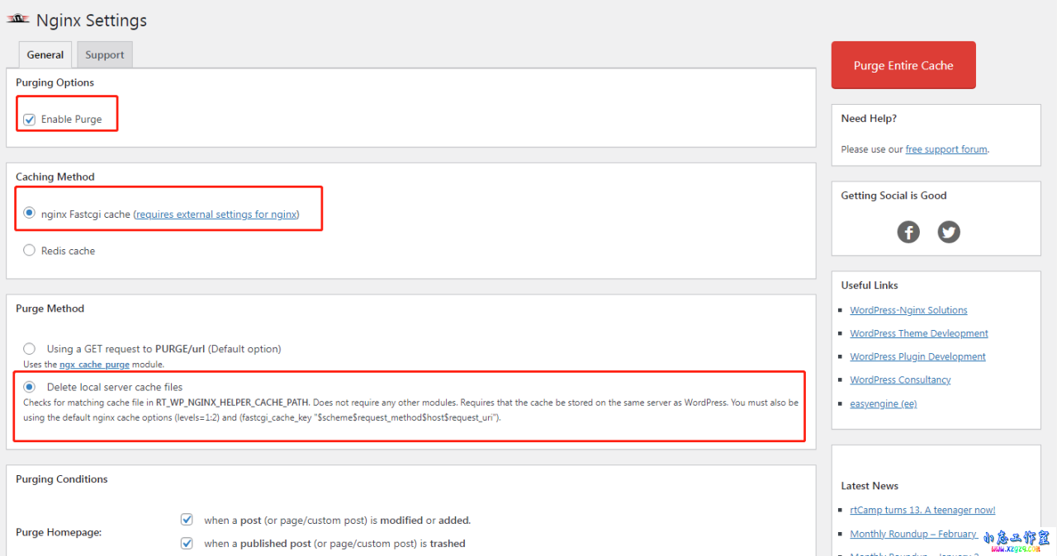Open the free support forum link

(x=946, y=149)
